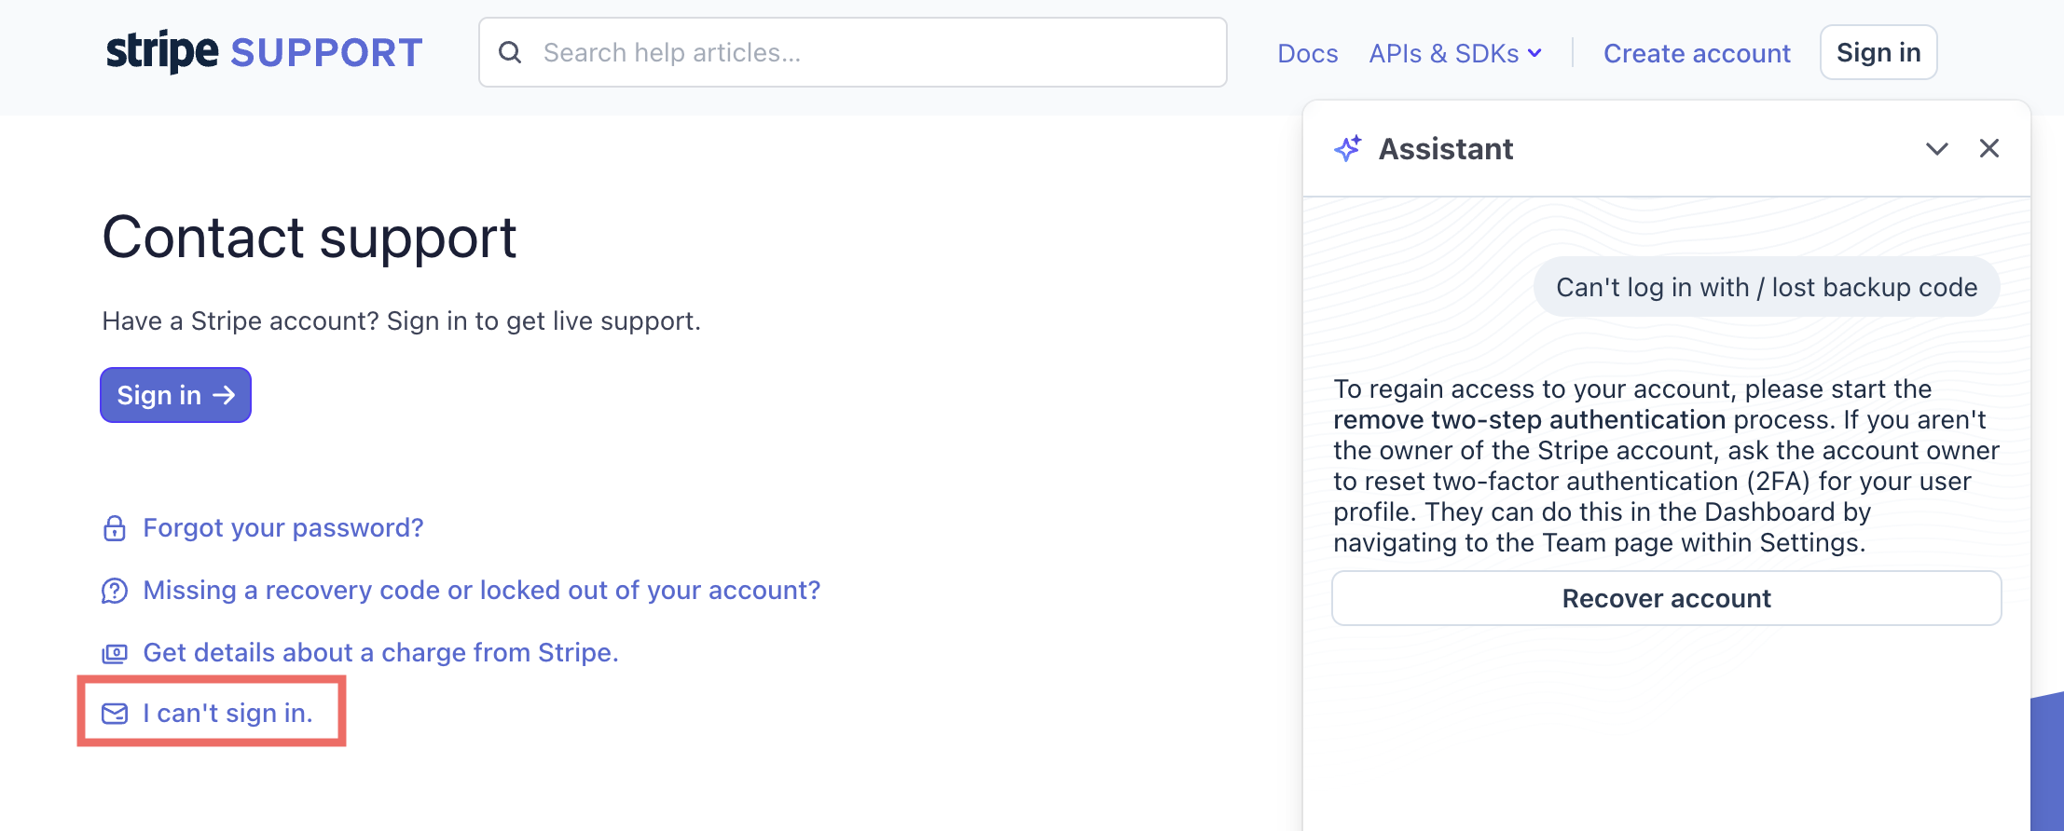This screenshot has height=831, width=2064.
Task: Click the envelope icon beside I can't sign in
Action: click(x=114, y=714)
